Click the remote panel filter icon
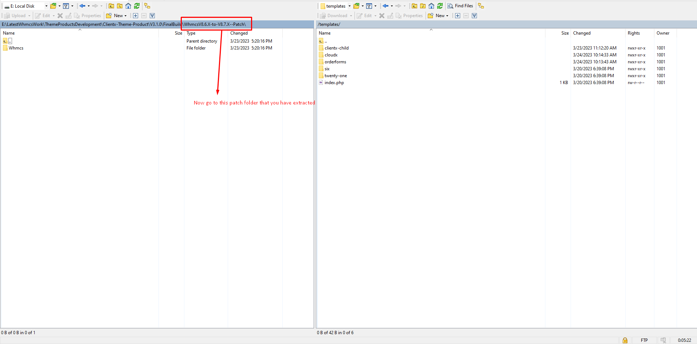This screenshot has width=697, height=344. (369, 6)
